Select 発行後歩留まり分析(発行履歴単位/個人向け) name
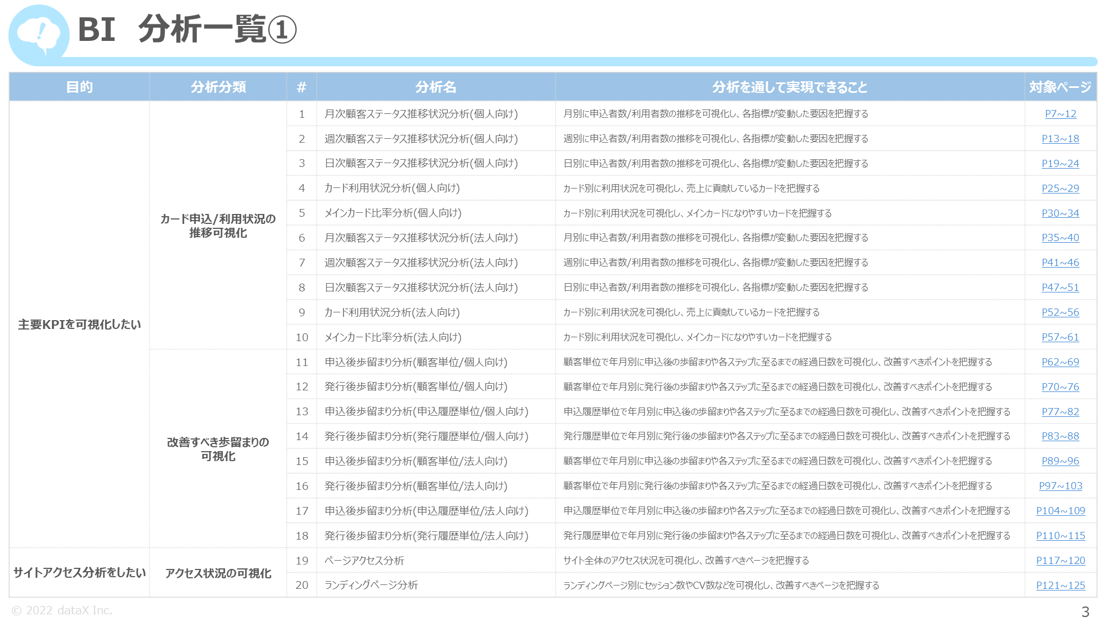The image size is (1106, 622). click(426, 436)
